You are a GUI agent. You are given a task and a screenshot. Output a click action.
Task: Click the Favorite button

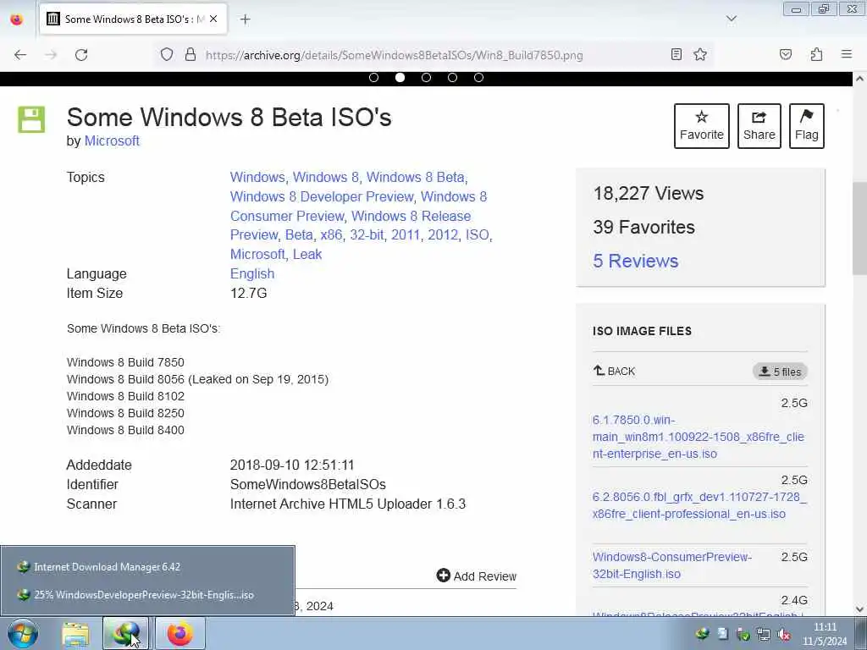(x=702, y=126)
